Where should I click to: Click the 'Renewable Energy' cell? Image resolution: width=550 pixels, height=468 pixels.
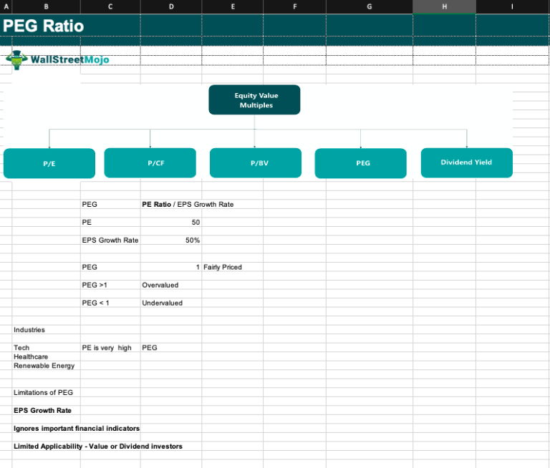pos(47,366)
